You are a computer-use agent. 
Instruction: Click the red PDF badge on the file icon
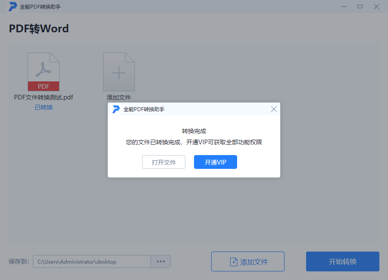click(43, 86)
